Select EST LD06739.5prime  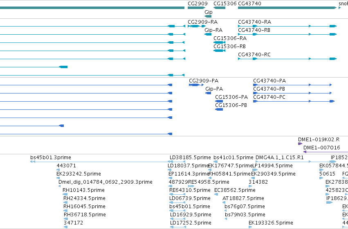click(190, 198)
